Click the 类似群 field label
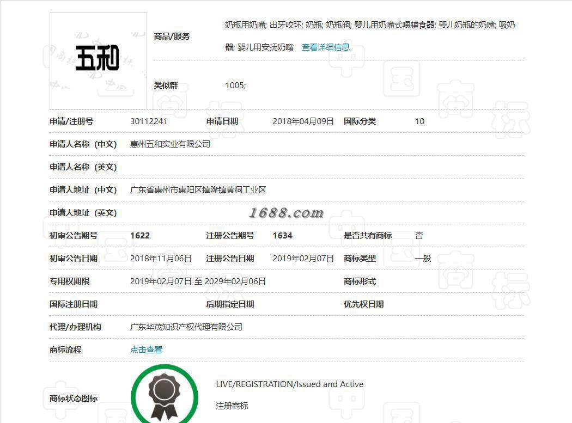Viewport: 572px width, 423px height. pos(166,85)
